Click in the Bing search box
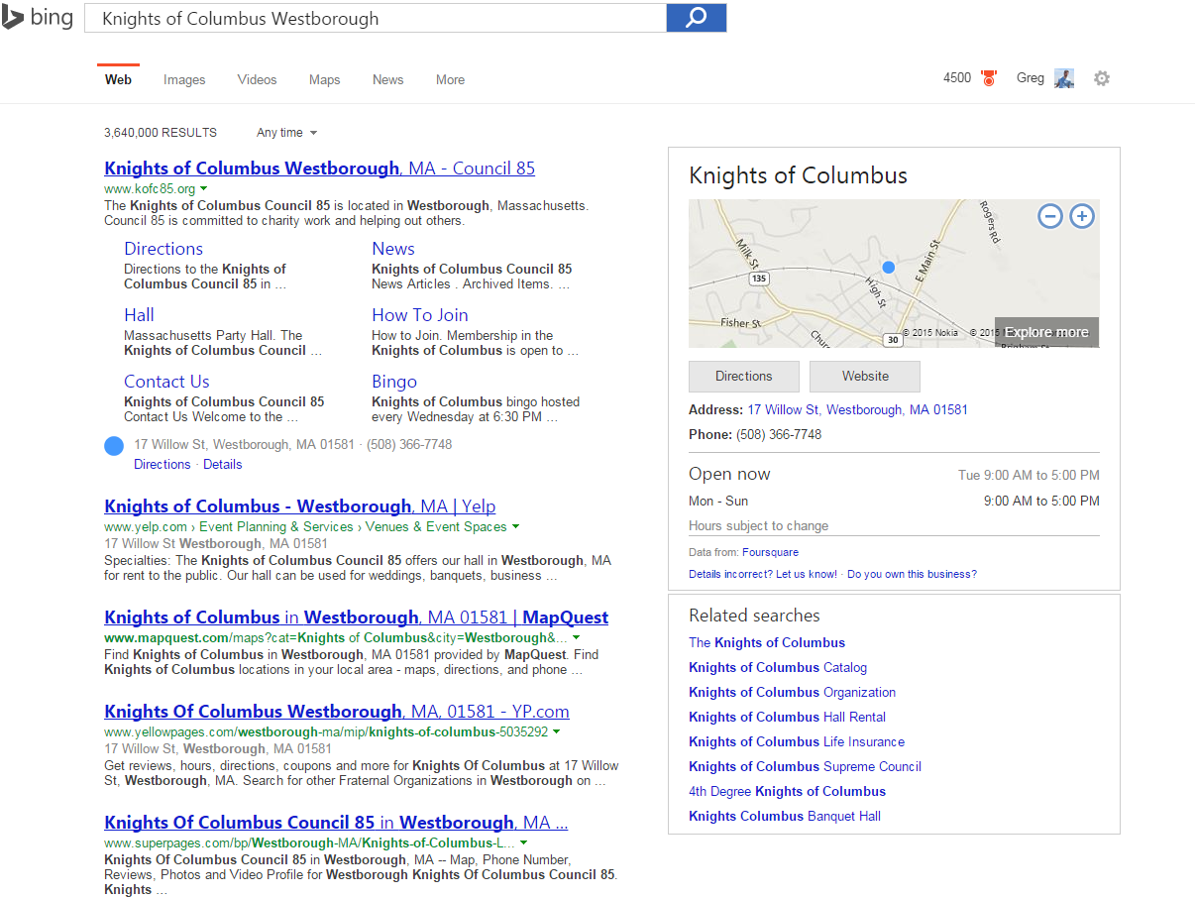This screenshot has height=898, width=1195. 375,18
